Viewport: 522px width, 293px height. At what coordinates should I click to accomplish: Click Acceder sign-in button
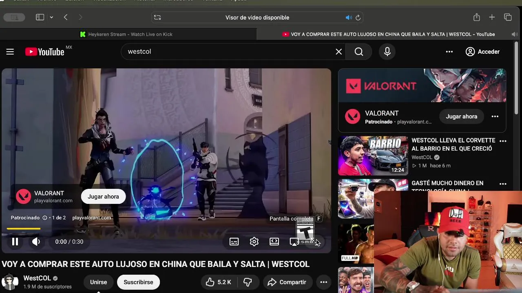482,52
